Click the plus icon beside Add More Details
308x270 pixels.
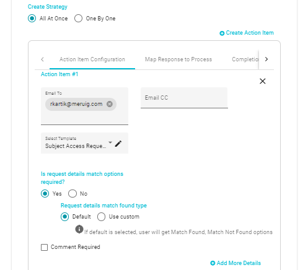coord(213,263)
